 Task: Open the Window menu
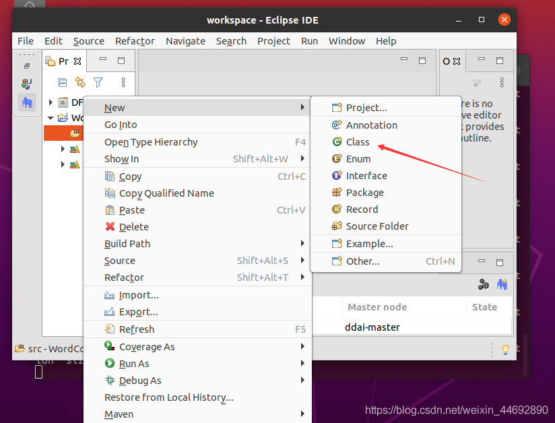(x=347, y=41)
